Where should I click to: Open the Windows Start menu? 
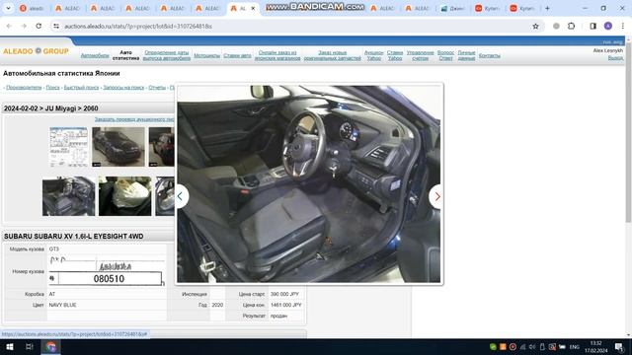pyautogui.click(x=10, y=347)
